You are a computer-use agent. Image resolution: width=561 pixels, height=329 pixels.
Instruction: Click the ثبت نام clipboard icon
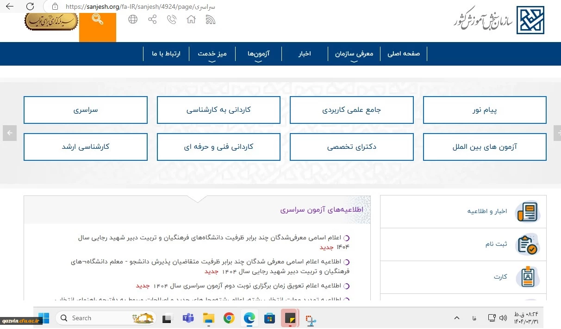pos(527,244)
